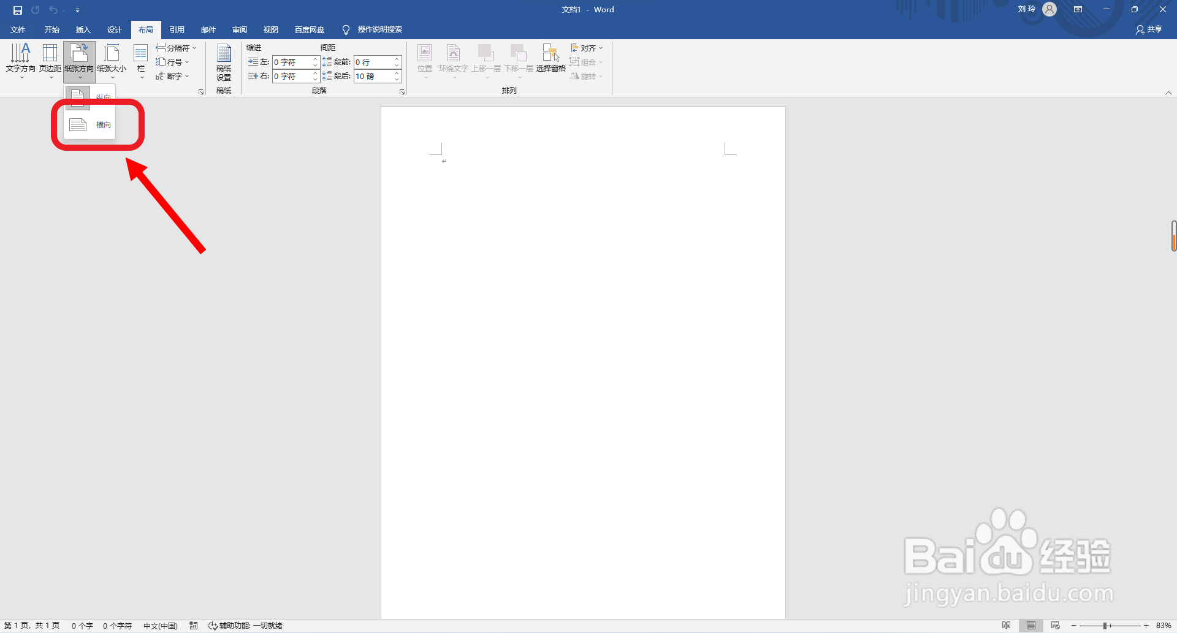Click character count 0个字符 in status bar
Image resolution: width=1177 pixels, height=633 pixels.
point(117,626)
